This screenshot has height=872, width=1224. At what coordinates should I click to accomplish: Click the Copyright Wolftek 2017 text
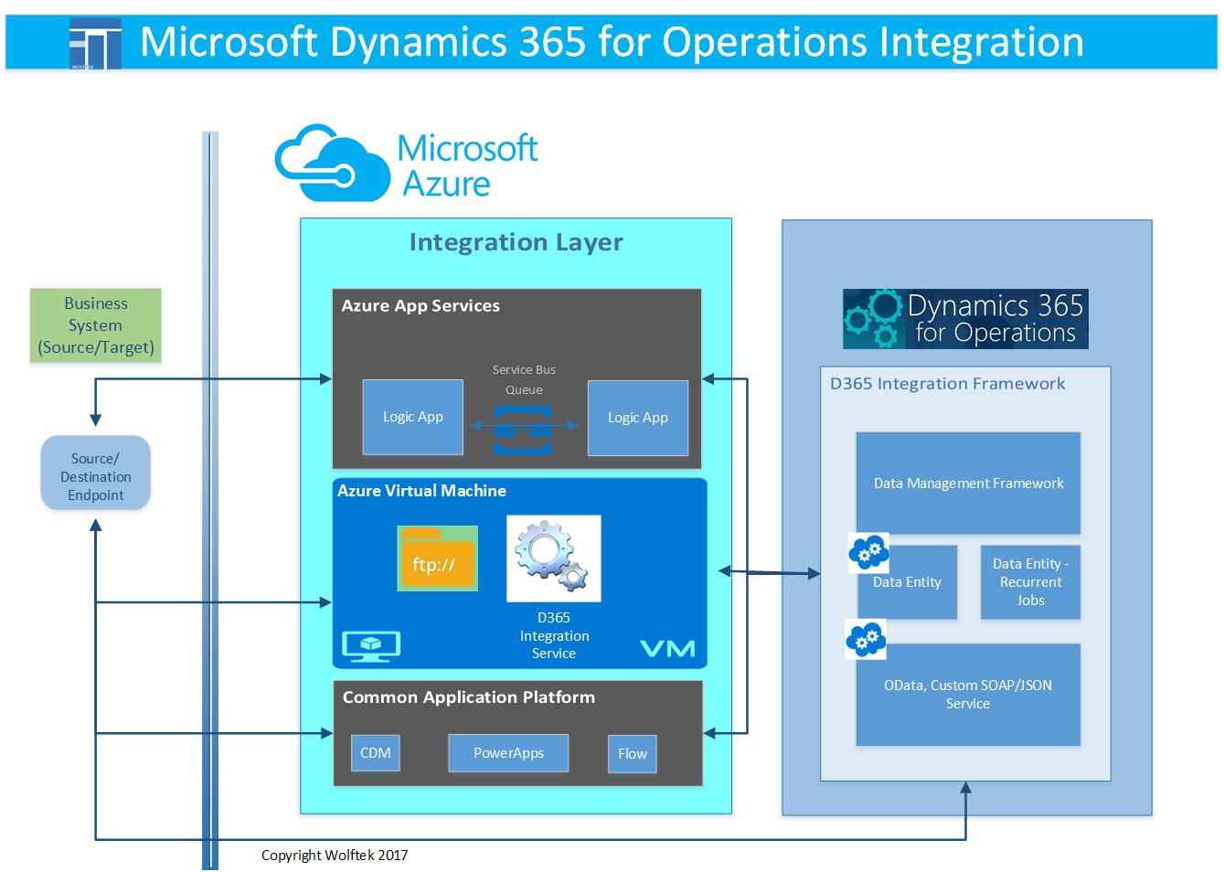(335, 856)
